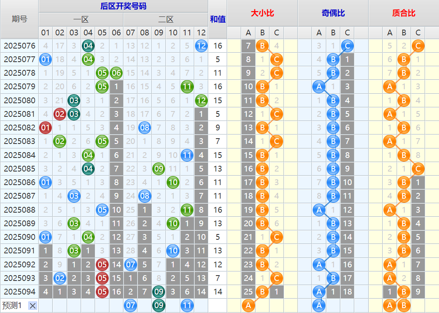The width and height of the screenshot is (439, 313).
Task: Click column header 06
Action: coord(116,33)
